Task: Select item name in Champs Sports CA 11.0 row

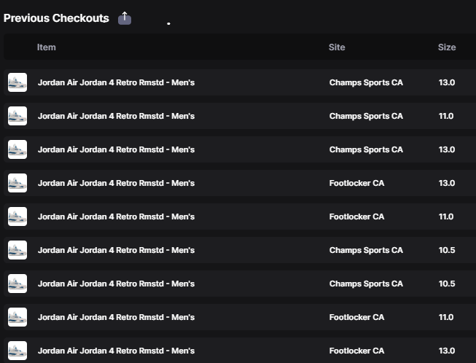Action: tap(117, 116)
